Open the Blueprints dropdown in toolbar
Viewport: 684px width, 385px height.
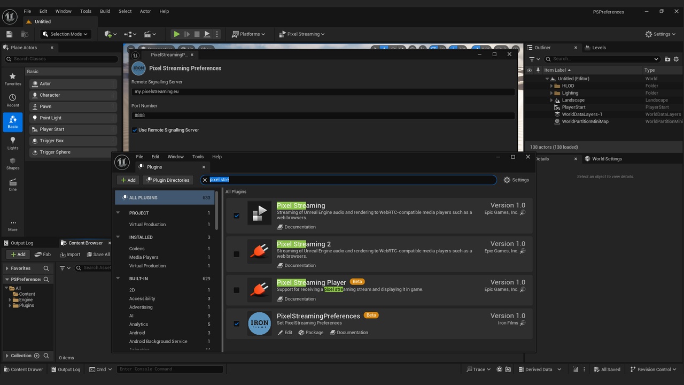(x=130, y=34)
